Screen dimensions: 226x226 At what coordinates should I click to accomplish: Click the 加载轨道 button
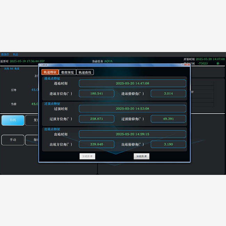[x=87, y=156]
